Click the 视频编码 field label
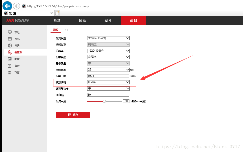This screenshot has width=243, height=152. [61, 82]
